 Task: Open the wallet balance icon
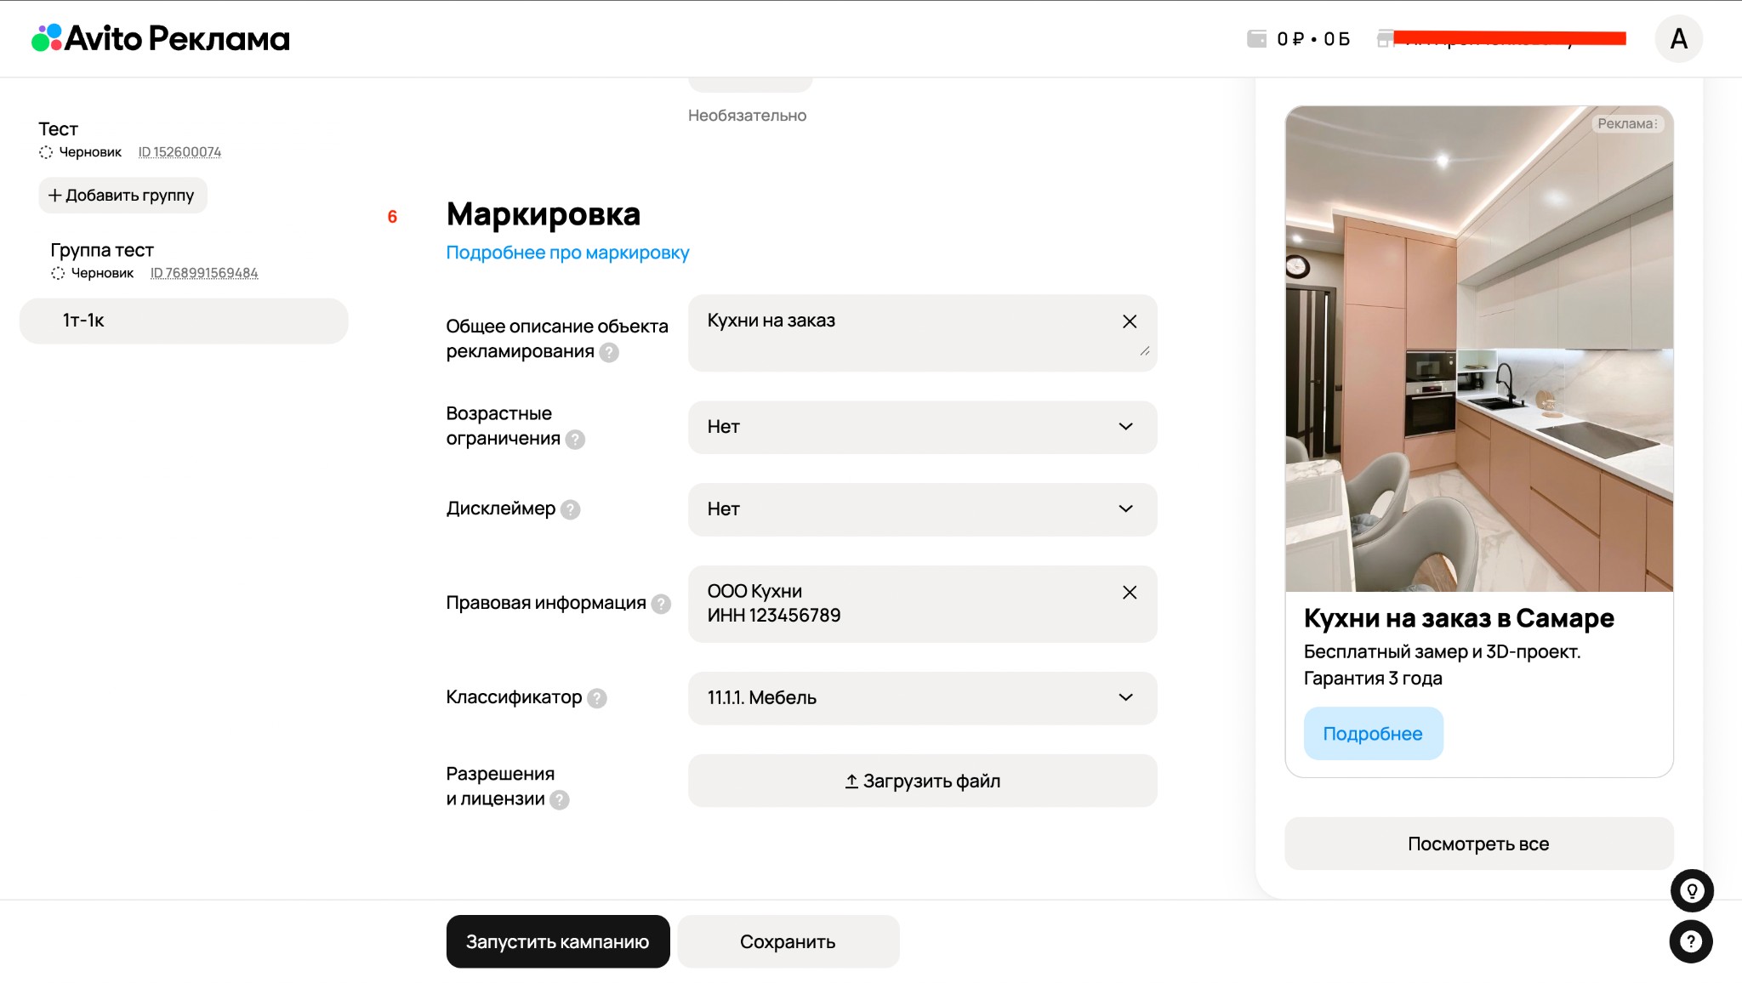[1256, 38]
